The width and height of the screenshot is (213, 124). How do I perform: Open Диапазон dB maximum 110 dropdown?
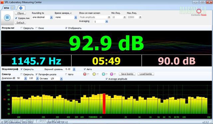(x=37, y=78)
